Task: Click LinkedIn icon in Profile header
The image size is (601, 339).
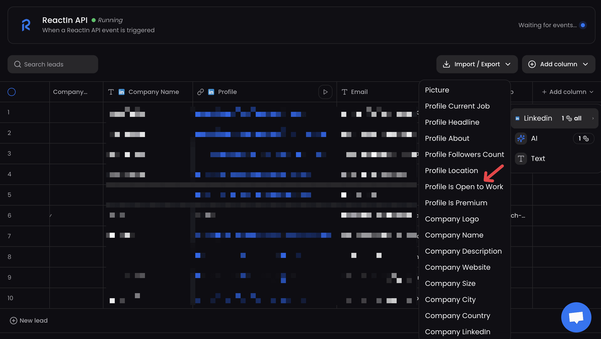Action: pyautogui.click(x=211, y=92)
